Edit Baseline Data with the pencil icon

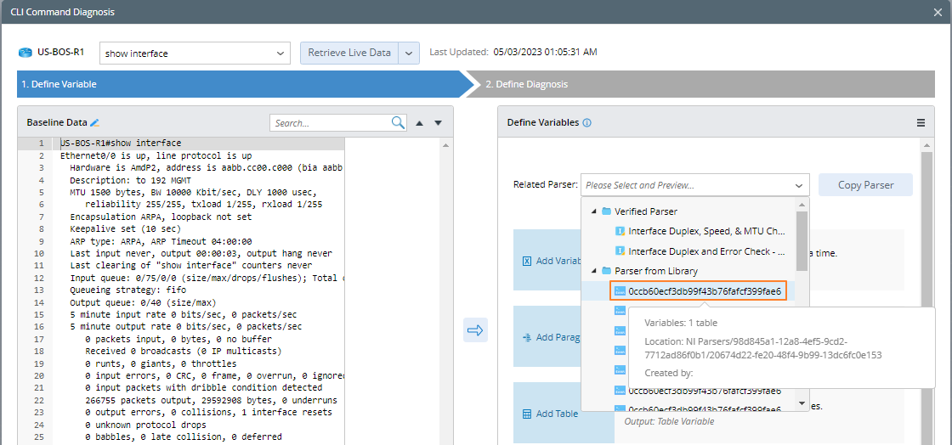(x=94, y=122)
